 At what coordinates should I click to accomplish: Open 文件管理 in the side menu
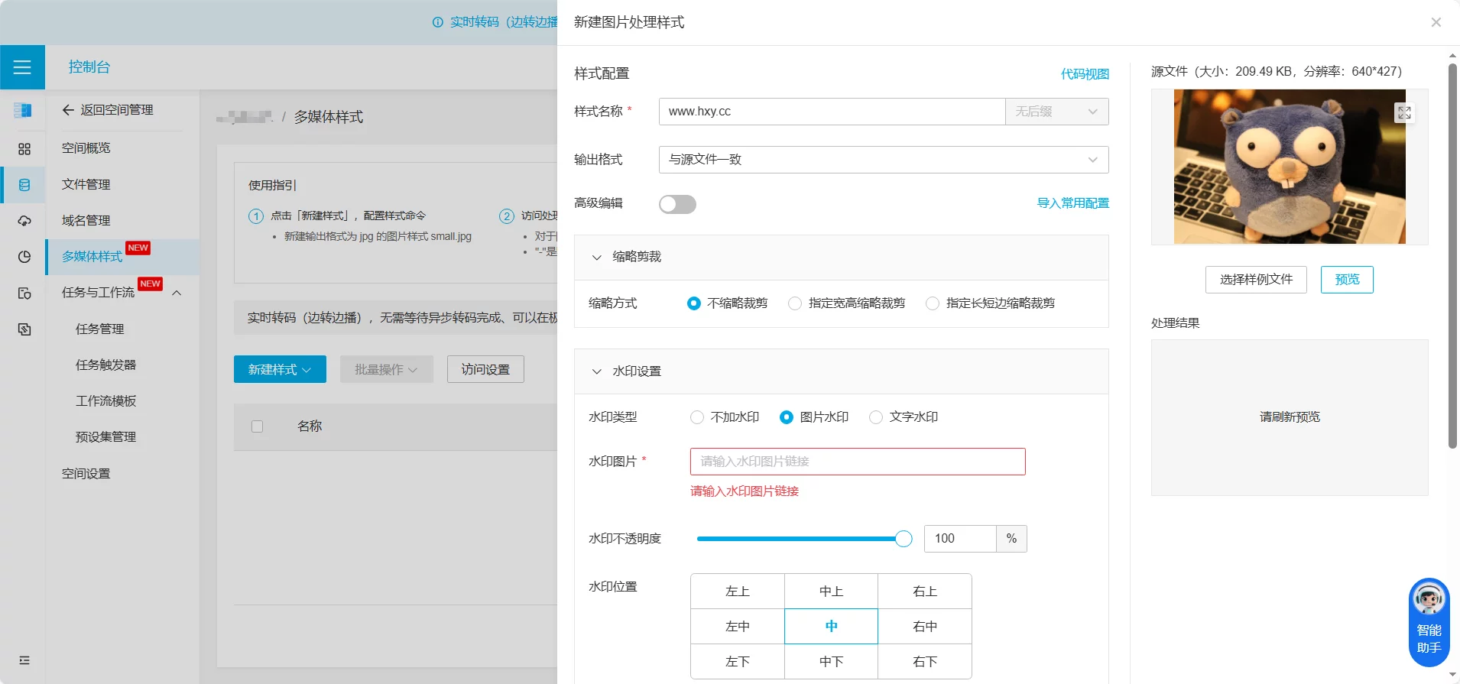pyautogui.click(x=86, y=184)
